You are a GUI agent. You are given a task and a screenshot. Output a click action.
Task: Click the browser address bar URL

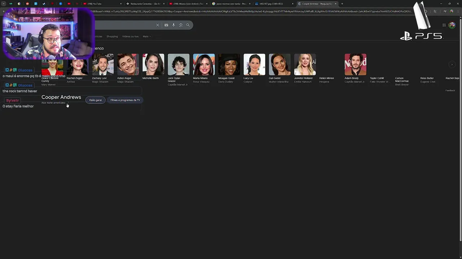(x=253, y=12)
